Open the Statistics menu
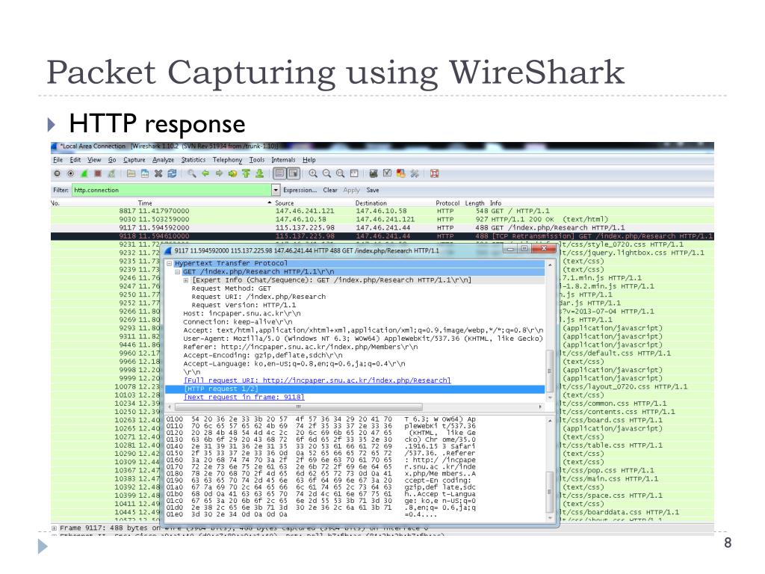The height and width of the screenshot is (574, 765). coord(193,160)
